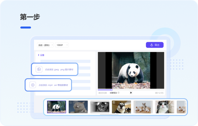The height and width of the screenshot is (126, 198).
Task: Select the black-and-white kitten thumbnail
Action: pos(100,107)
